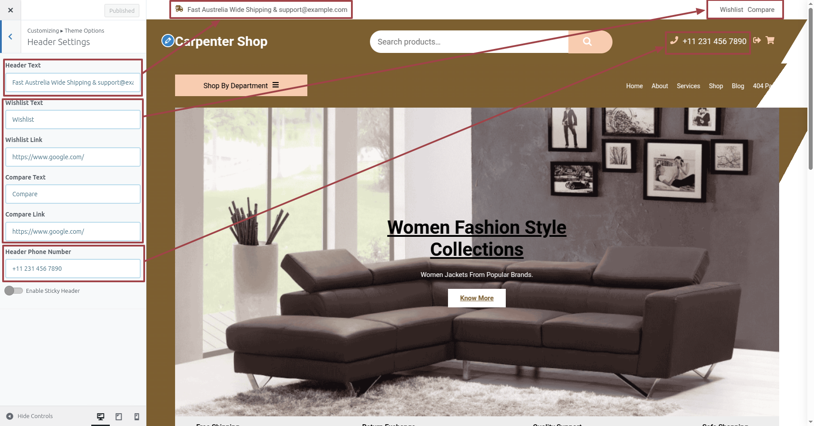814x426 pixels.
Task: Switch to tablet preview mode
Action: 119,416
